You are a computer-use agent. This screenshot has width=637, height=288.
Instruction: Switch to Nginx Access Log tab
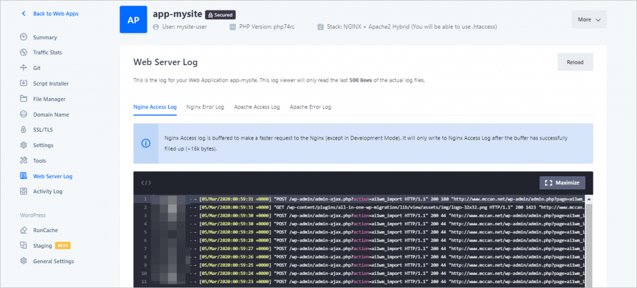(155, 107)
